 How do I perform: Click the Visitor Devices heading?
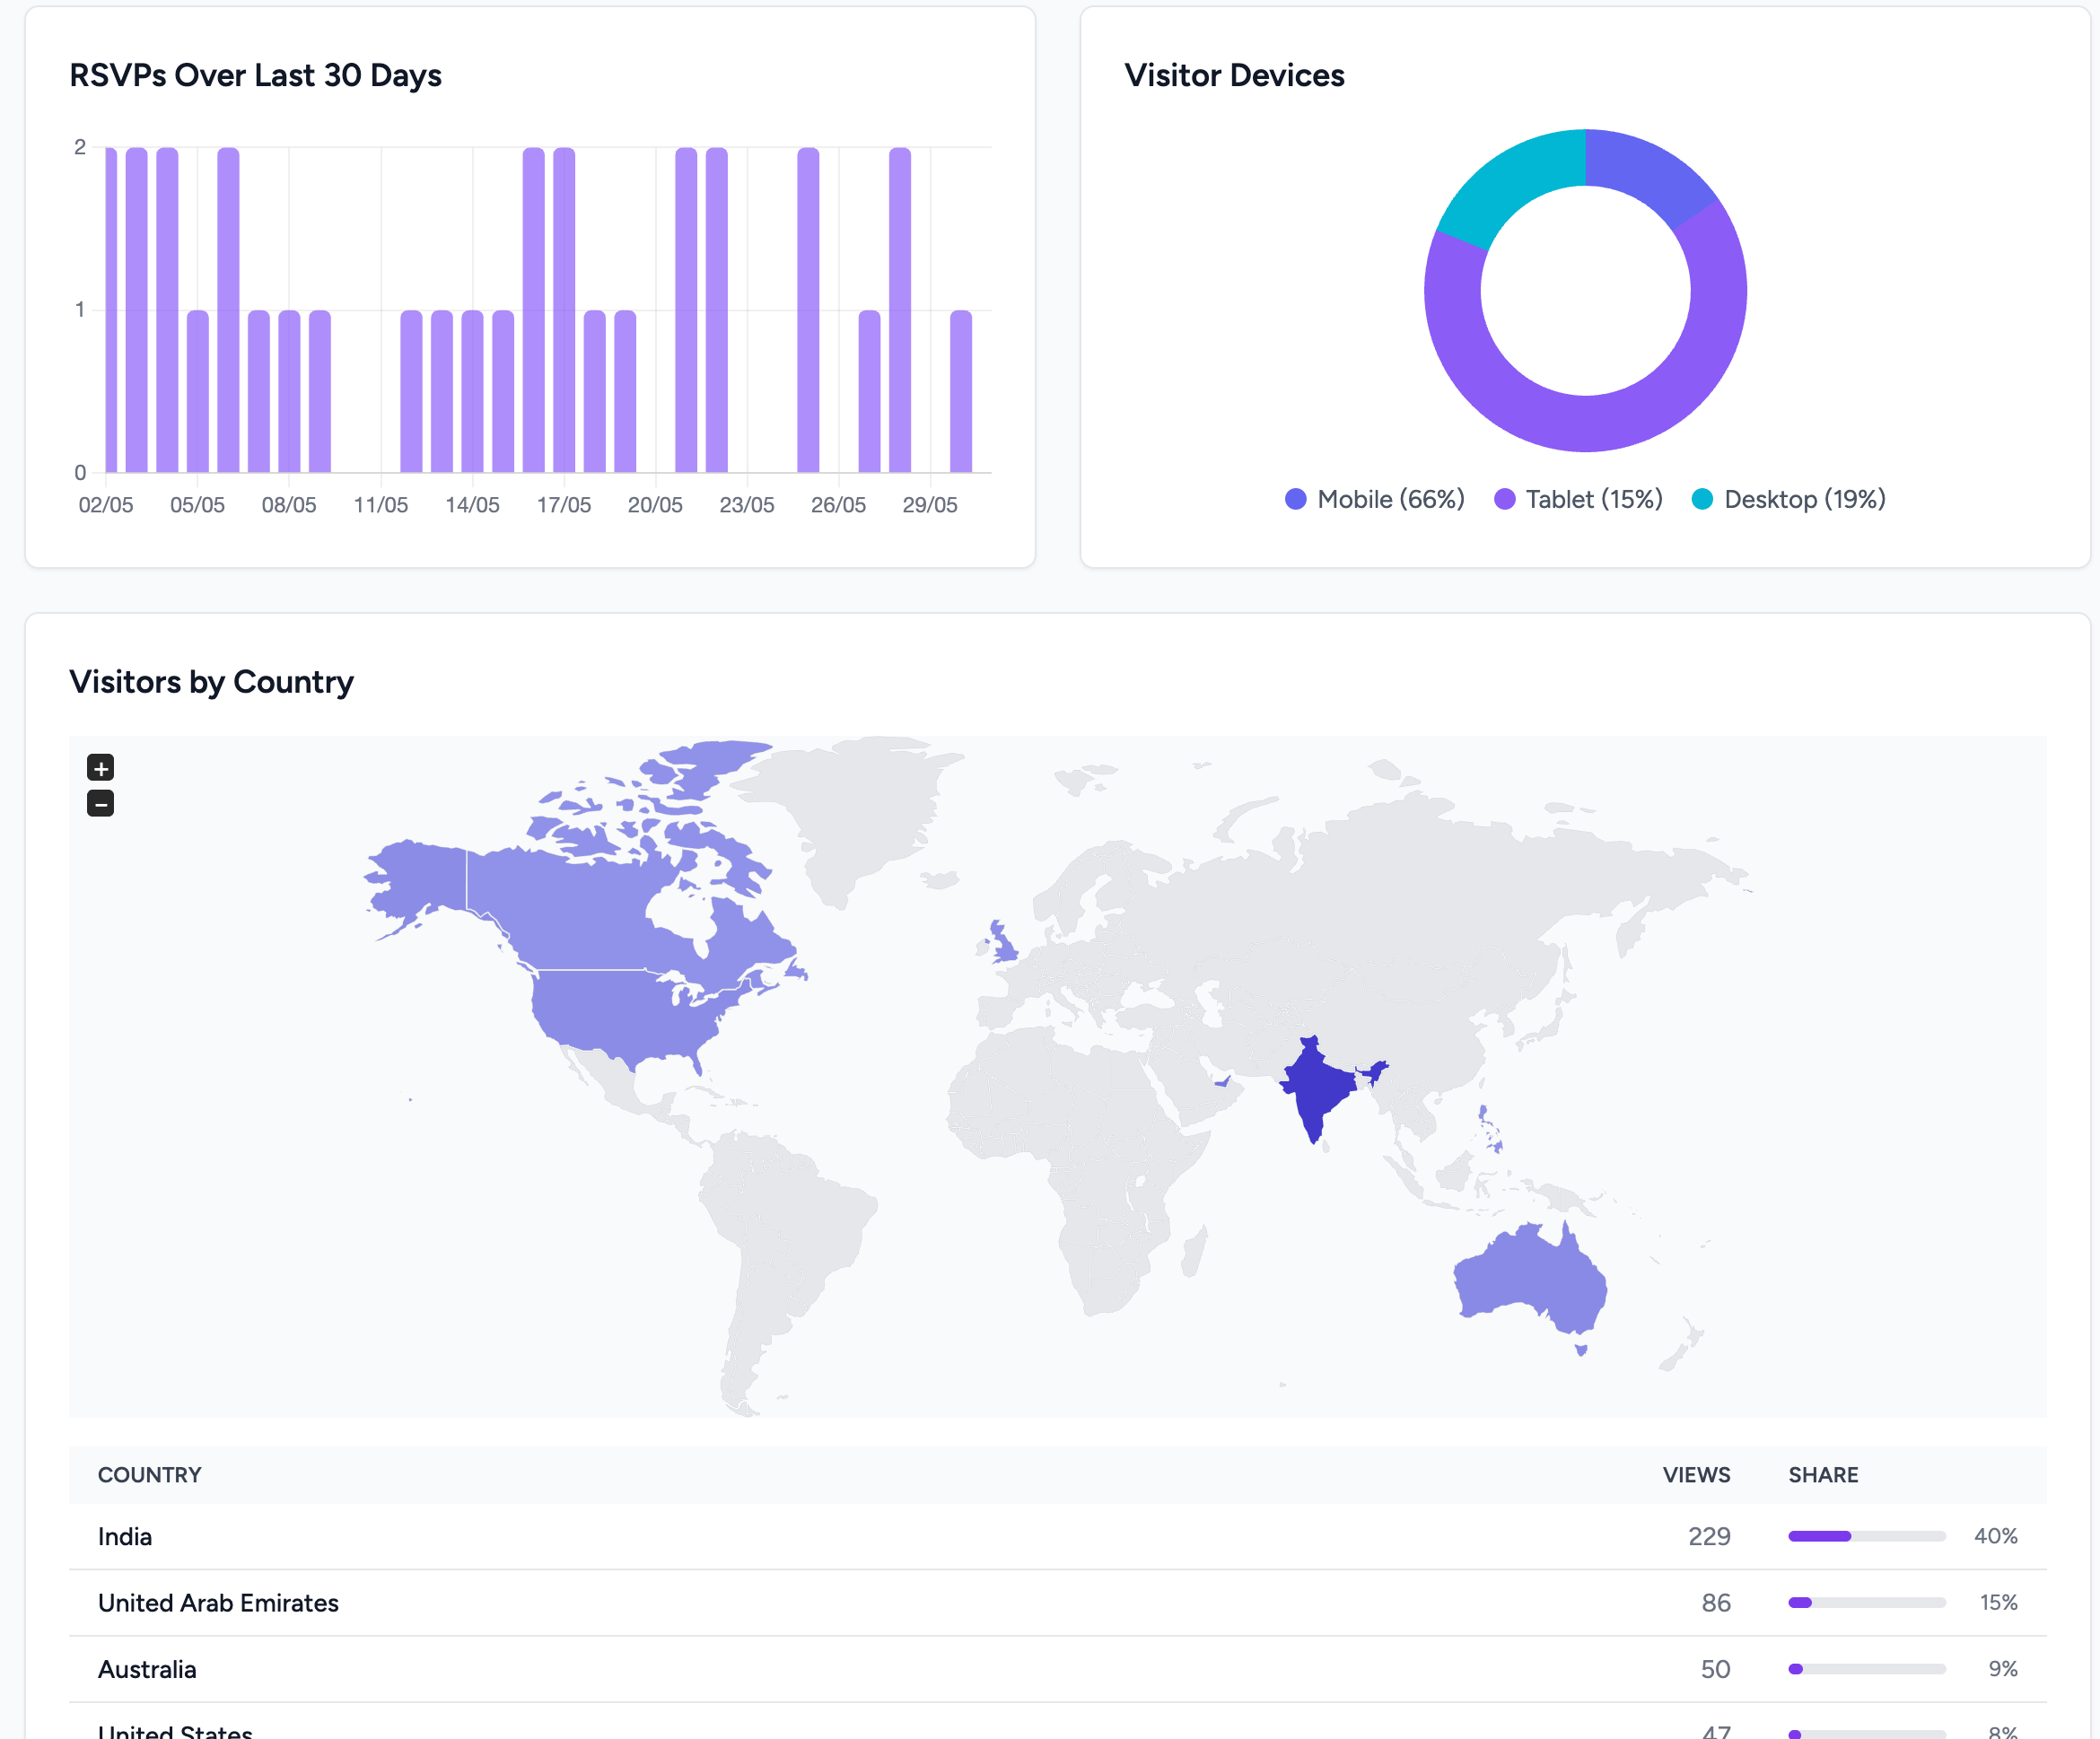tap(1234, 75)
